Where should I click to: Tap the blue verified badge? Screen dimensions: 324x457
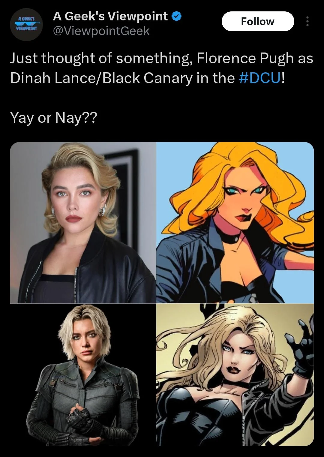coord(176,17)
